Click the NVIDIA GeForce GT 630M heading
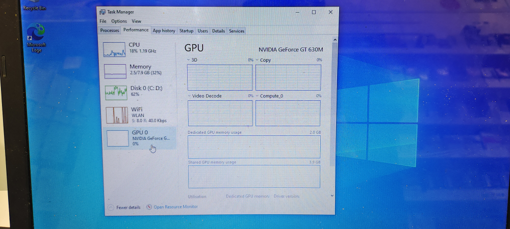510x229 pixels. tap(291, 50)
